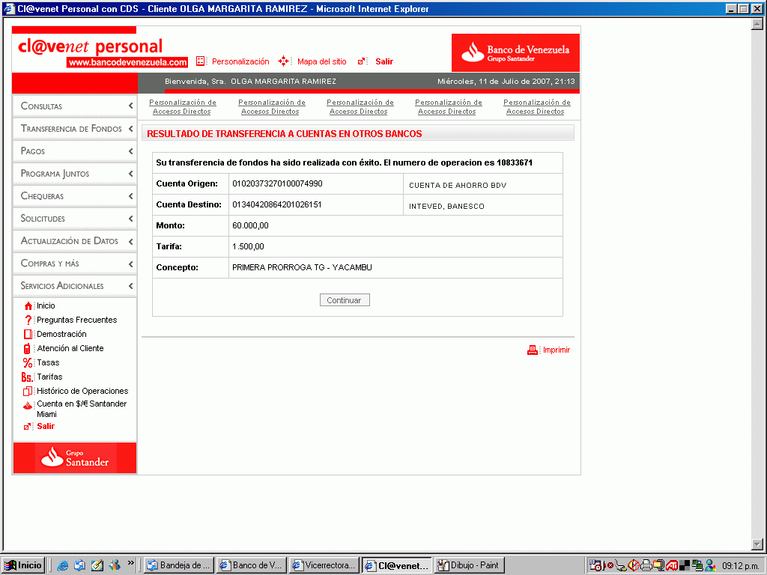
Task: Expand the Chequeras menu arrow
Action: 130,196
